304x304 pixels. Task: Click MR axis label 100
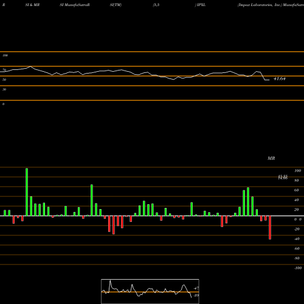pyautogui.click(x=298, y=171)
